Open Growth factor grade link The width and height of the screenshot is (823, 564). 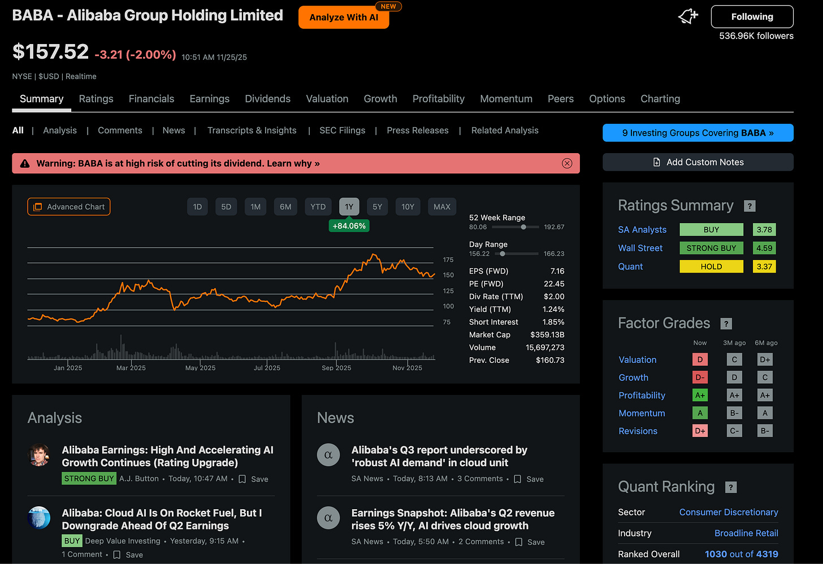[634, 378]
